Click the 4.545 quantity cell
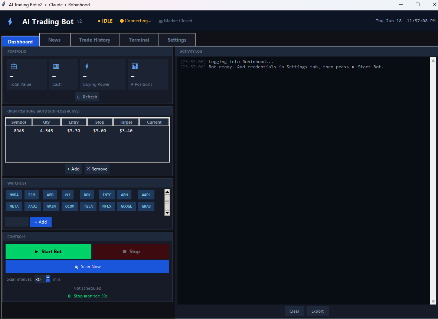This screenshot has height=319, width=438. (46, 131)
